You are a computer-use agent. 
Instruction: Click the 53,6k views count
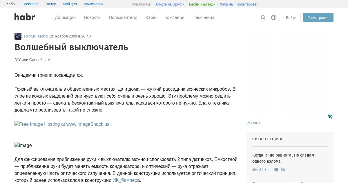pos(264,170)
